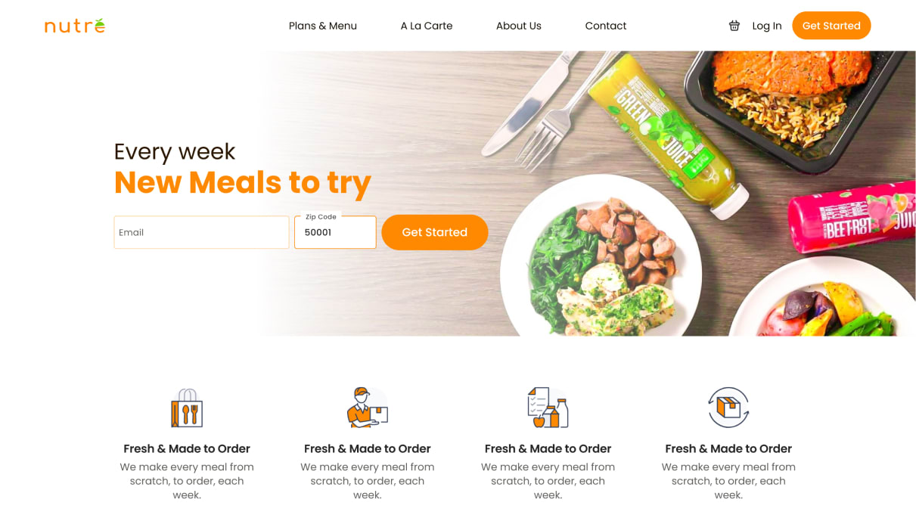
Task: Click Get Started button beside Zip Code
Action: coord(435,232)
